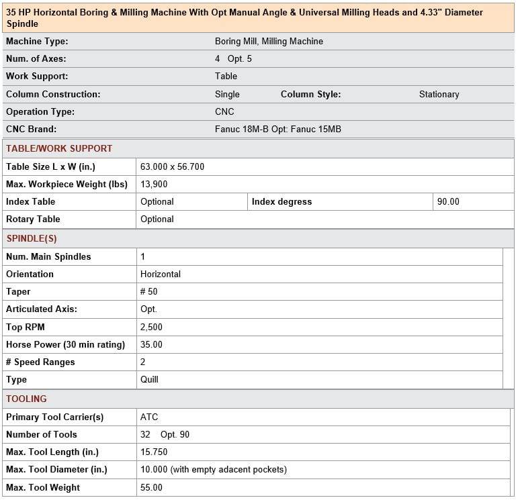520x502 pixels.
Task: Click the Max. Tool Weight value 55.00
Action: (151, 488)
